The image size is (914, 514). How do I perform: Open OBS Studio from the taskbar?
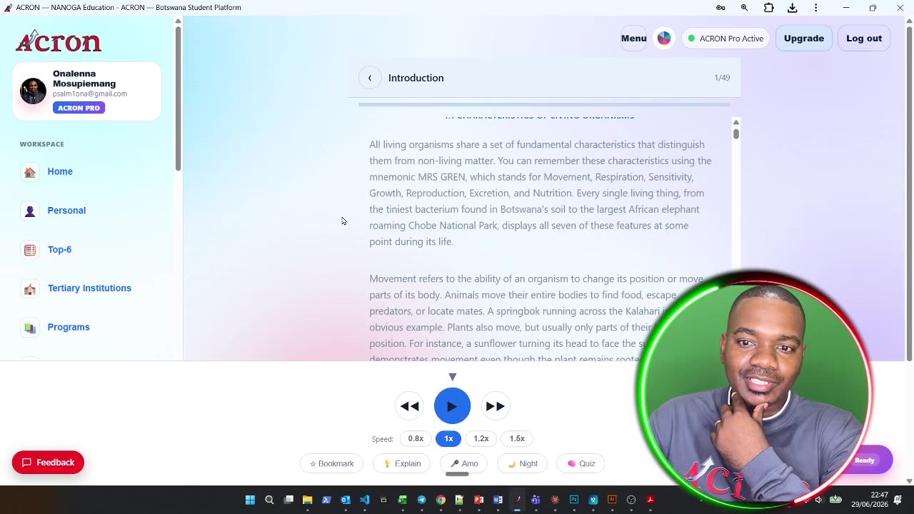[631, 500]
